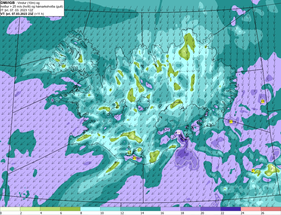Click the yellow 25 max gust label
This screenshot has height=215, width=281.
pos(134,158)
